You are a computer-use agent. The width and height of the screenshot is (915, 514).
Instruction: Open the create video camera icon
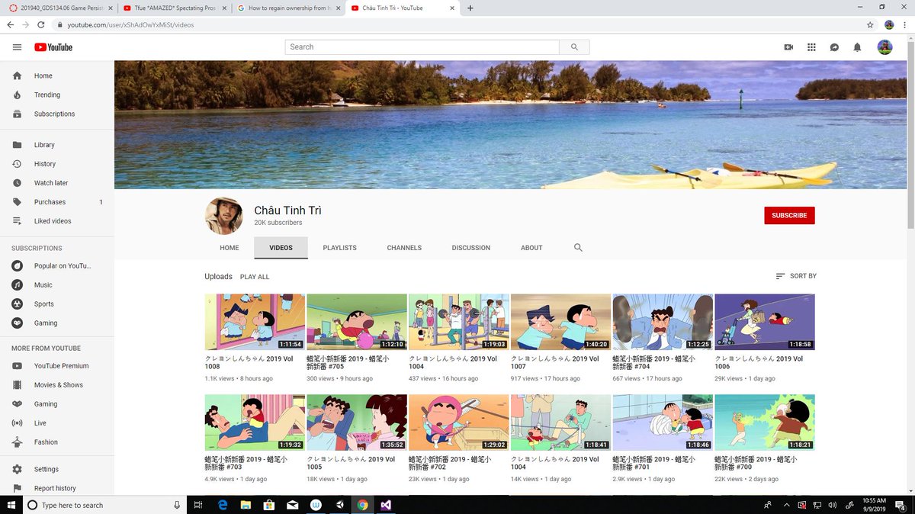pos(788,47)
